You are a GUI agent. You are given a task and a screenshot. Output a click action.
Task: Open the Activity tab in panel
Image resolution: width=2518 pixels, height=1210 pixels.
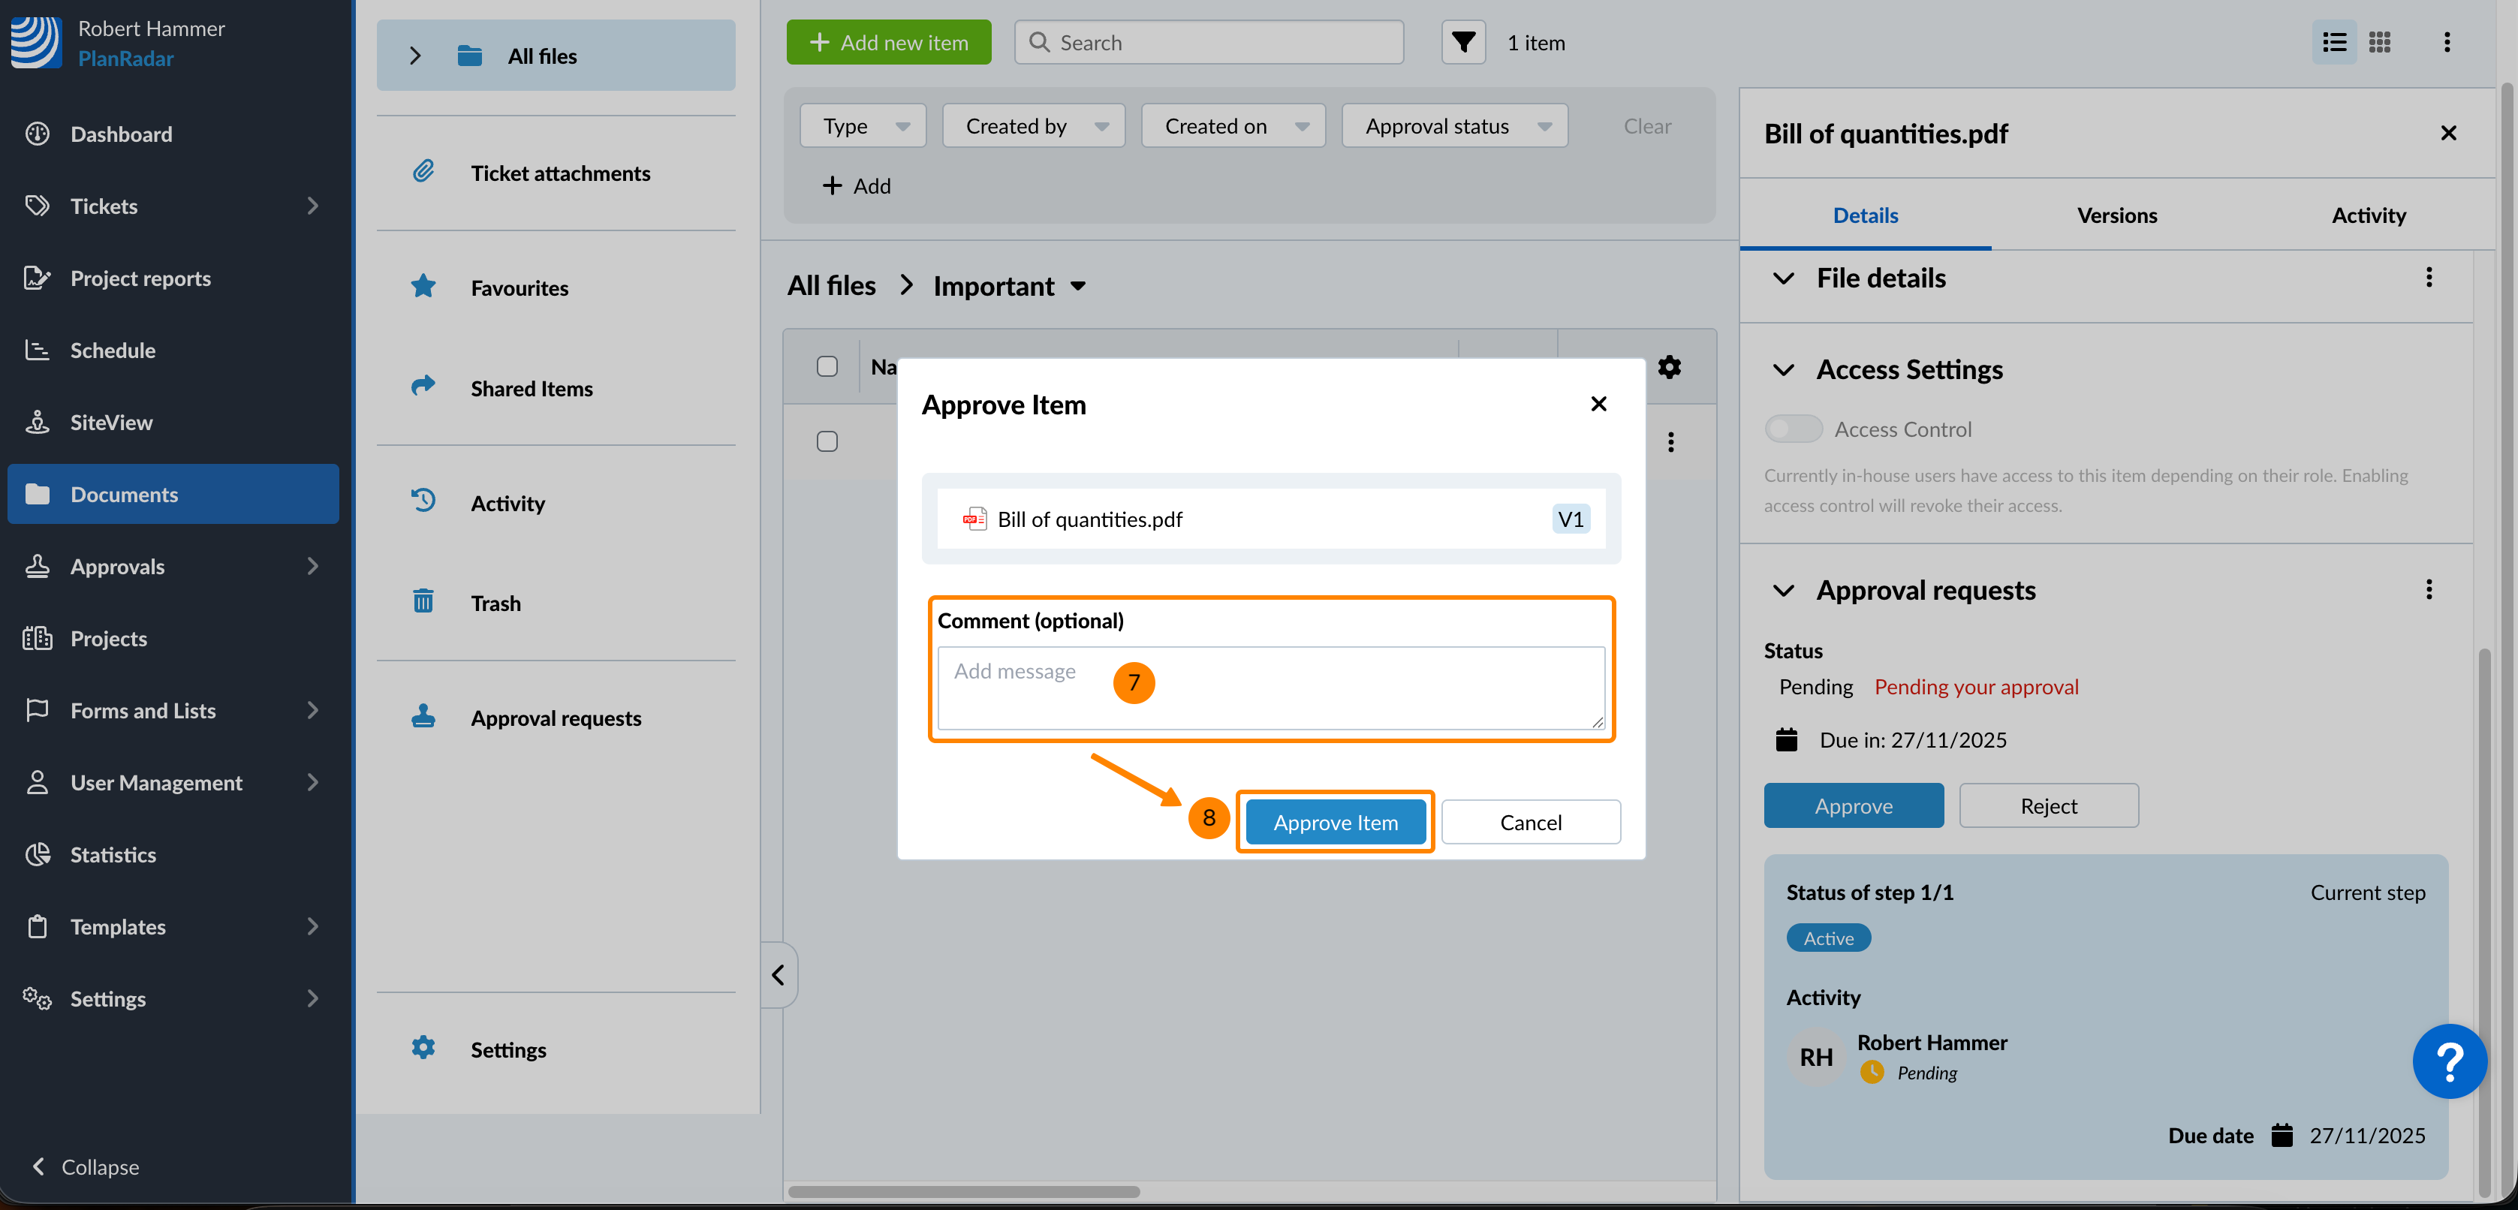pyautogui.click(x=2367, y=215)
